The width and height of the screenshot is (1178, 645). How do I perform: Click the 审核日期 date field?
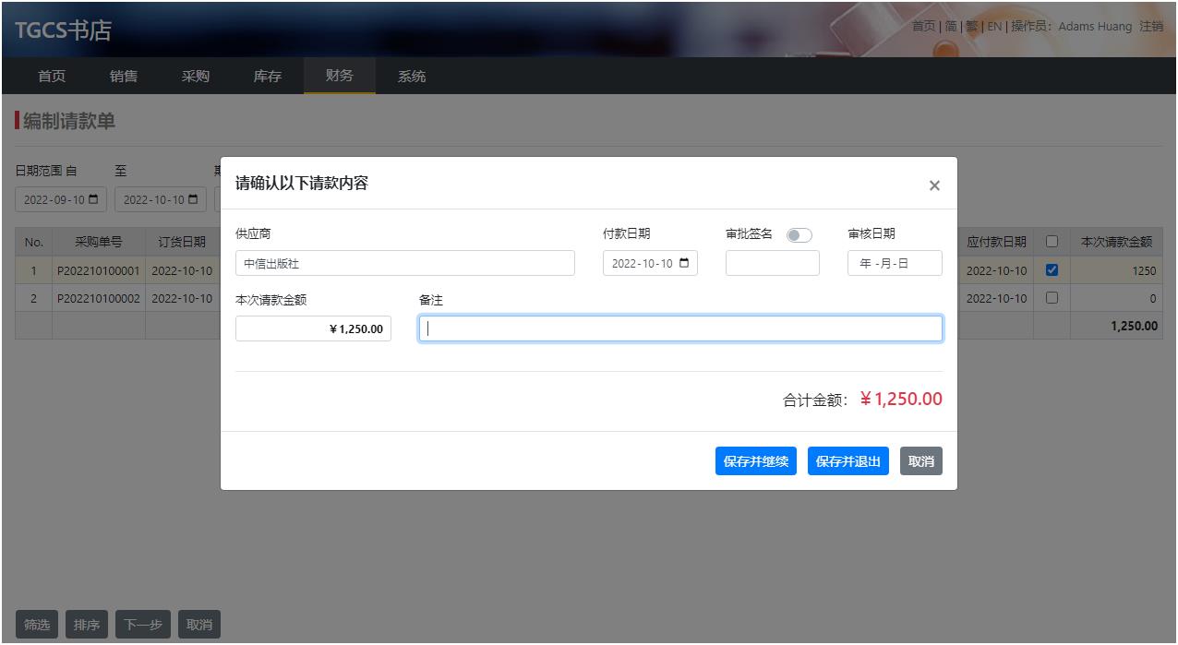tap(894, 264)
